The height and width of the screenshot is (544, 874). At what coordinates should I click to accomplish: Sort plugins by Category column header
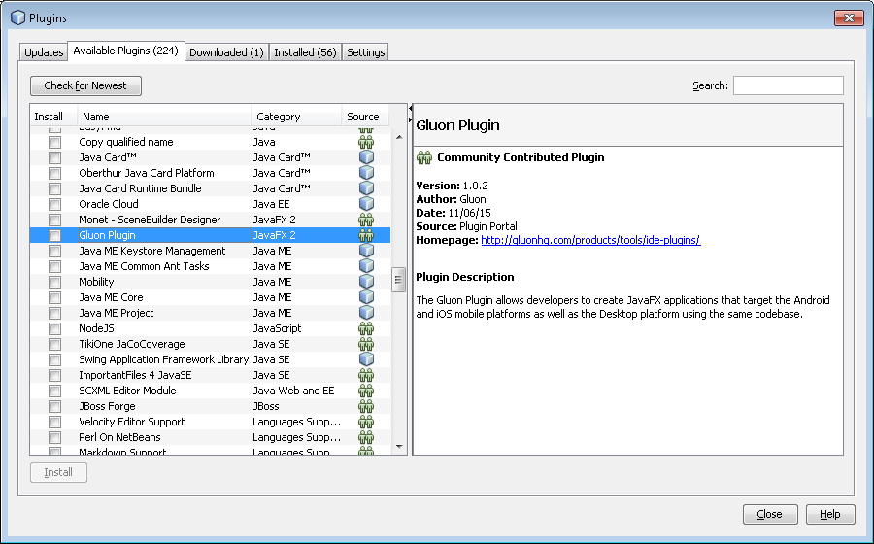point(296,117)
